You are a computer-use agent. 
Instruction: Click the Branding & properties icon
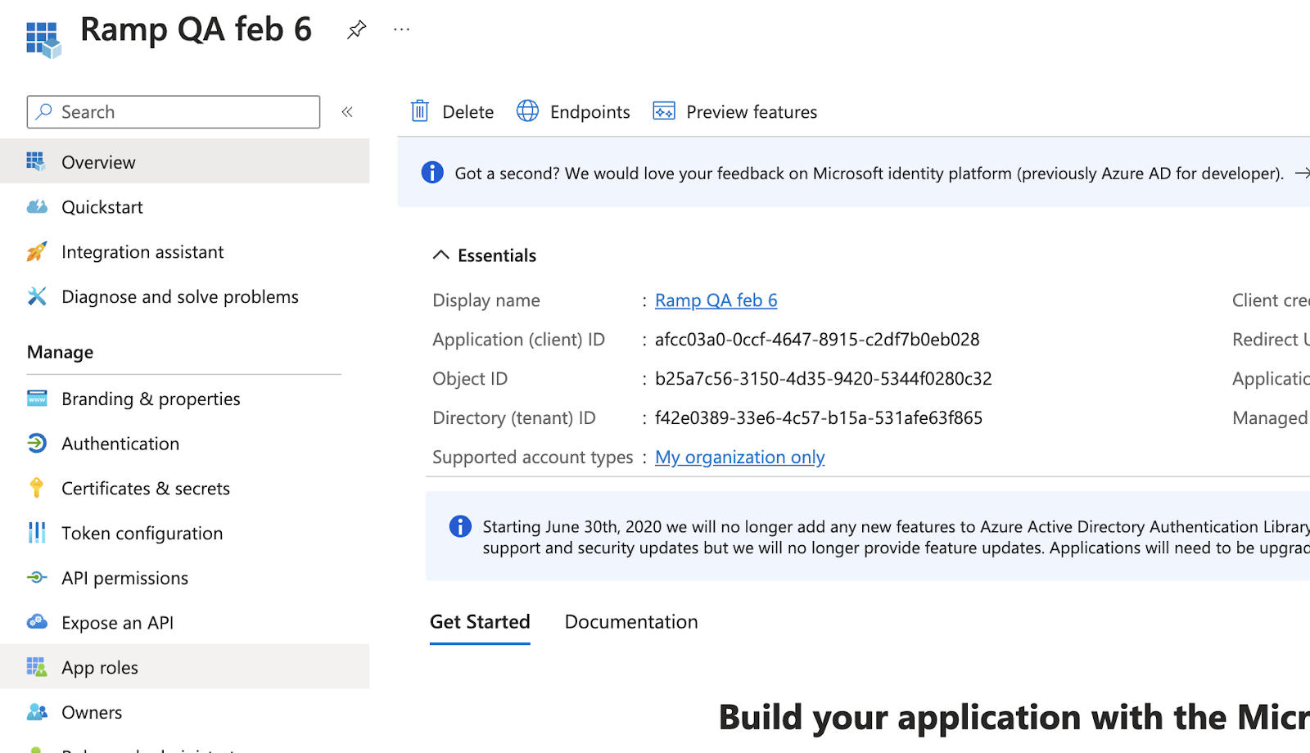point(37,399)
